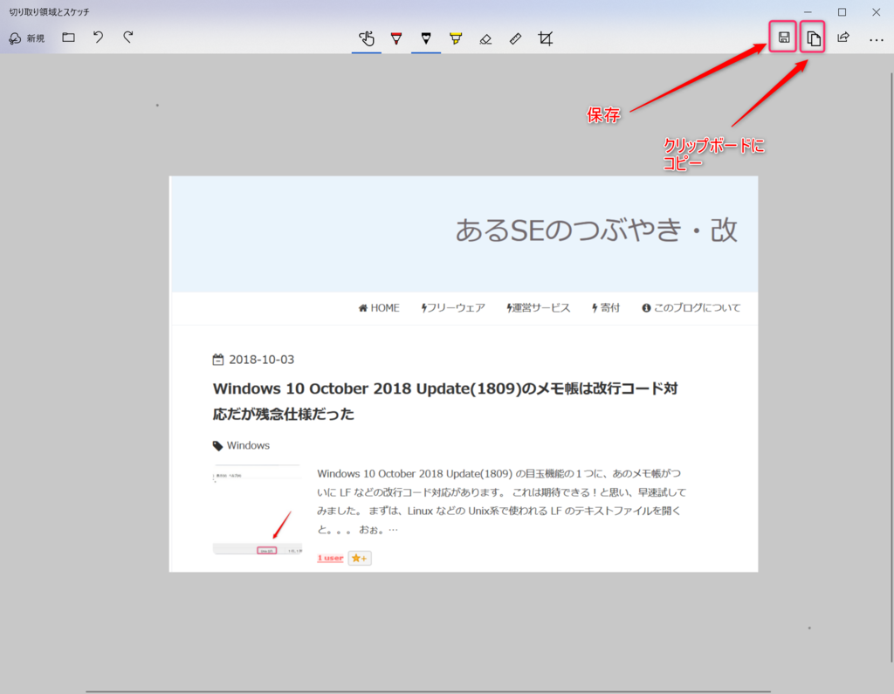Select the pencil tool
Image resolution: width=894 pixels, height=694 pixels.
tap(426, 37)
